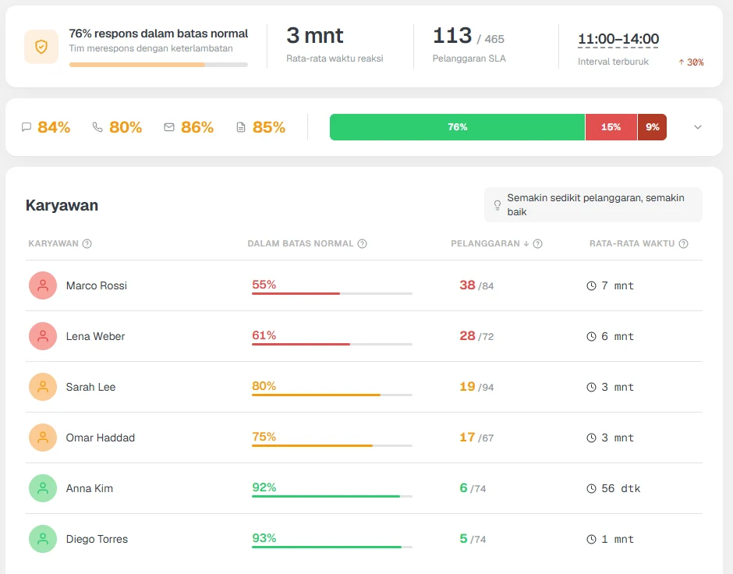Viewport: 733px width, 574px height.
Task: Click the shield icon in summary card
Action: pyautogui.click(x=41, y=46)
